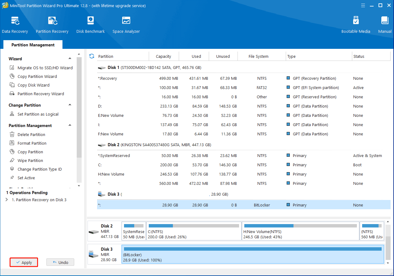Click the disk map scrollbar up arrow
Screen dimensions: 394x276
(388, 222)
